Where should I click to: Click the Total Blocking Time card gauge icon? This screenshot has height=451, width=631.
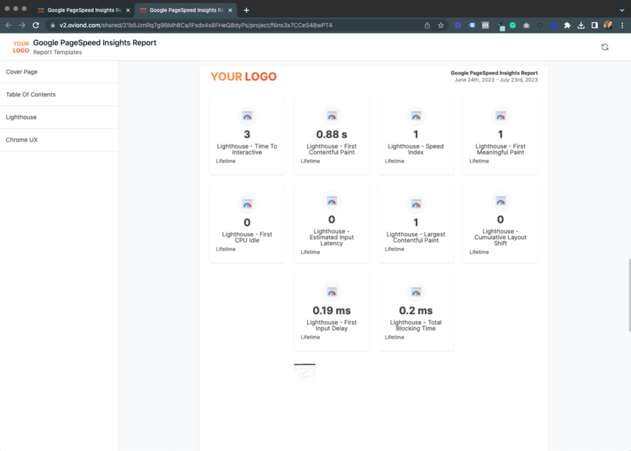pos(416,292)
